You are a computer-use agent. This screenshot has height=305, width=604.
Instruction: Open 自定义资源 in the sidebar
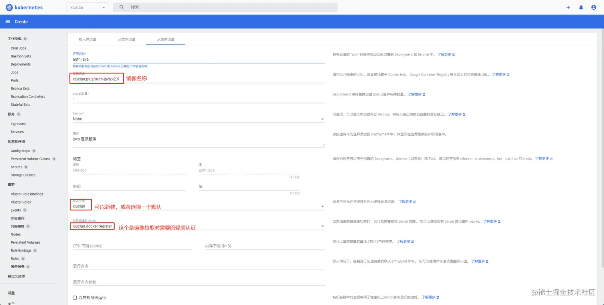(x=16, y=276)
